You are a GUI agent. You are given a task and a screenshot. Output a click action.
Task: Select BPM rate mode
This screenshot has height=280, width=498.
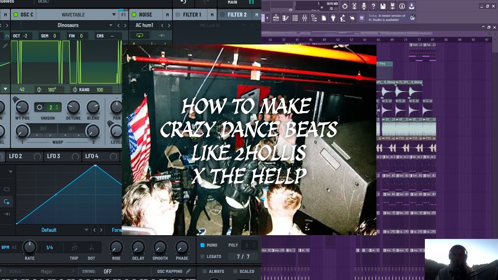(x=5, y=247)
